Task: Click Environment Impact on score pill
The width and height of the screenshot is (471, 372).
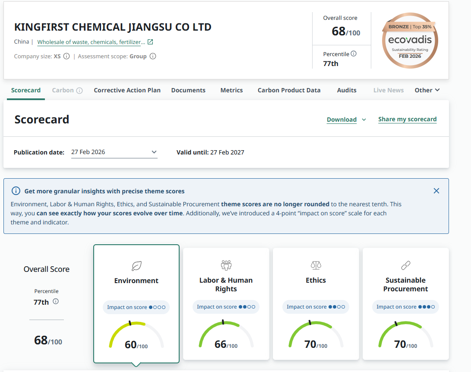Action: pos(136,307)
